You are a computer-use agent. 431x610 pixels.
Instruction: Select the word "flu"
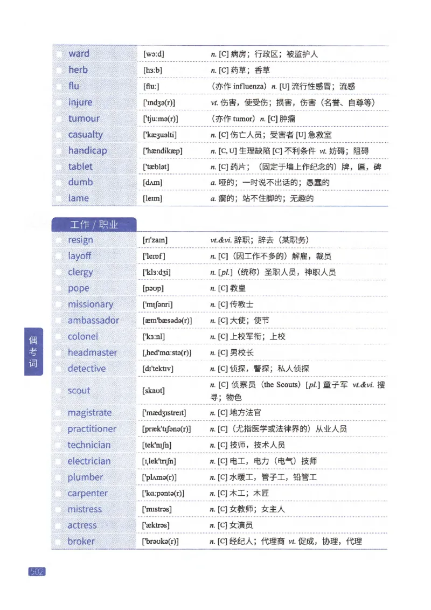(74, 86)
